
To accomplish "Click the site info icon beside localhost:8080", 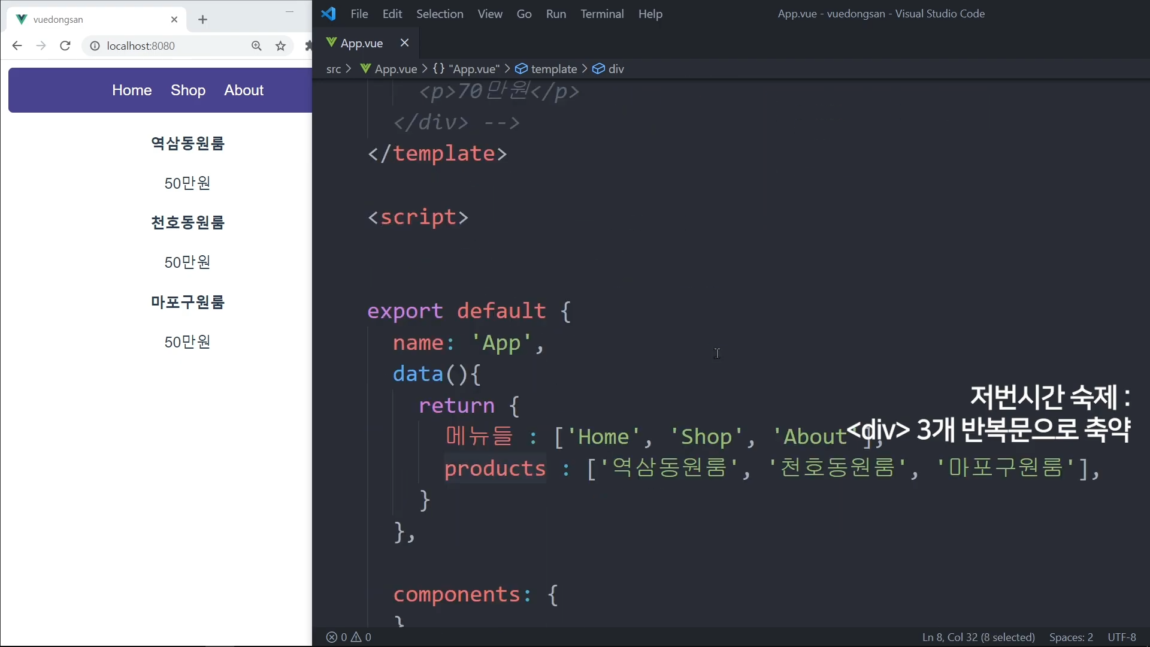I will point(95,46).
